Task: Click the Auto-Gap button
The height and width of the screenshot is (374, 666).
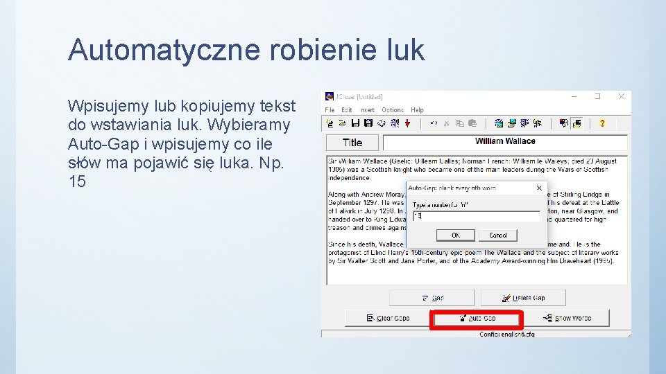Action: pyautogui.click(x=477, y=319)
